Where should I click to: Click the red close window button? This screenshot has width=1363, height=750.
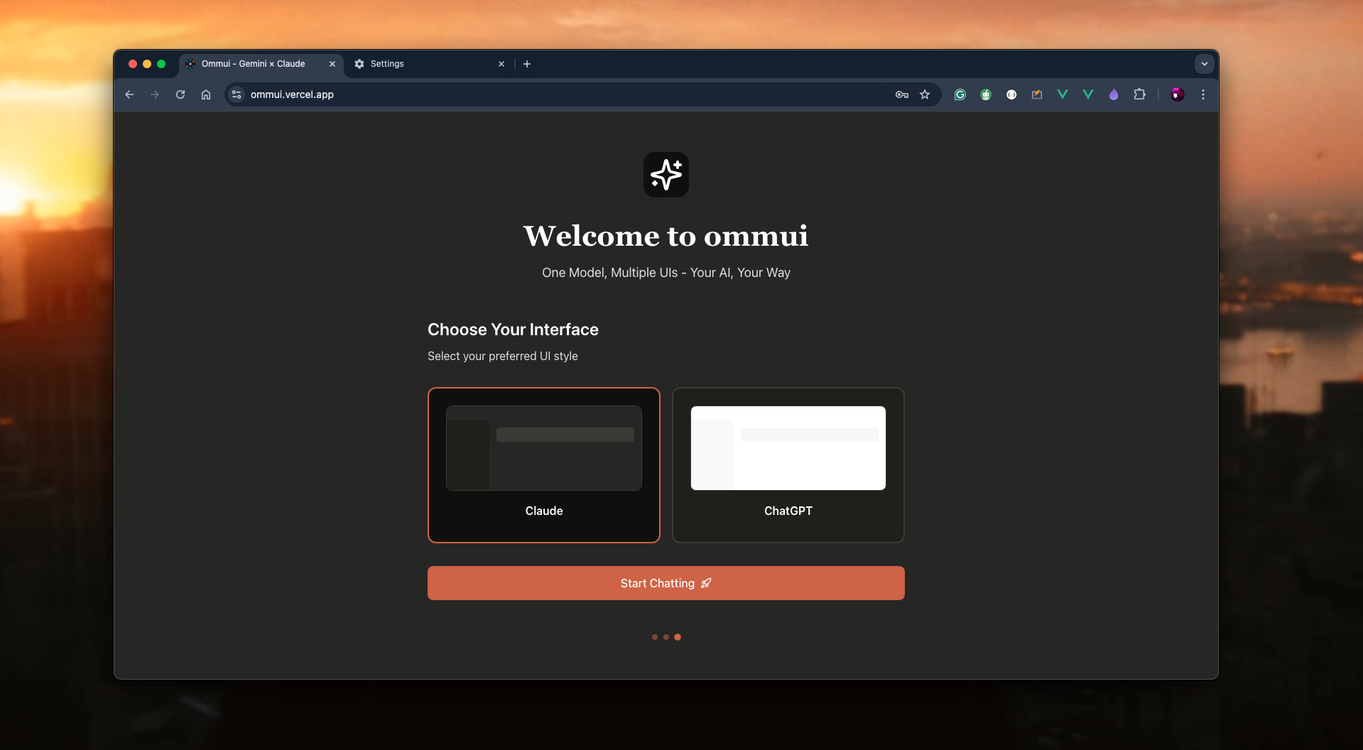point(133,64)
